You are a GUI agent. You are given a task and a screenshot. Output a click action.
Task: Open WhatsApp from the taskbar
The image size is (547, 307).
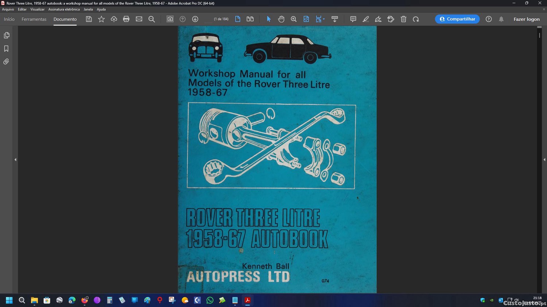(210, 300)
